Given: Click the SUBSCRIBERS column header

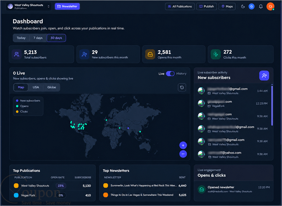Looking at the screenshot, I should [x=83, y=177].
